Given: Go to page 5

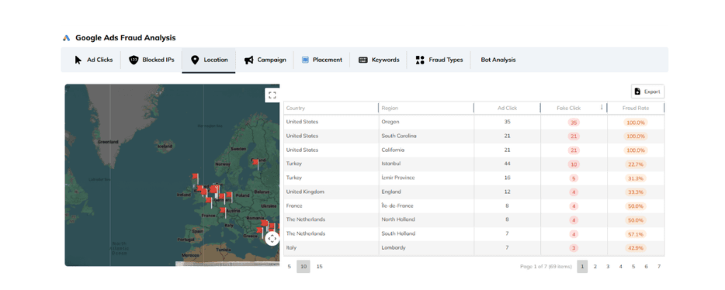Looking at the screenshot, I should coord(633,267).
